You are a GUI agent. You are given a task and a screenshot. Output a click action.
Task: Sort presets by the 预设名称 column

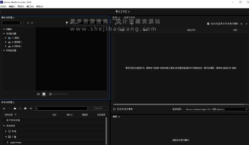pyautogui.click(x=9, y=115)
